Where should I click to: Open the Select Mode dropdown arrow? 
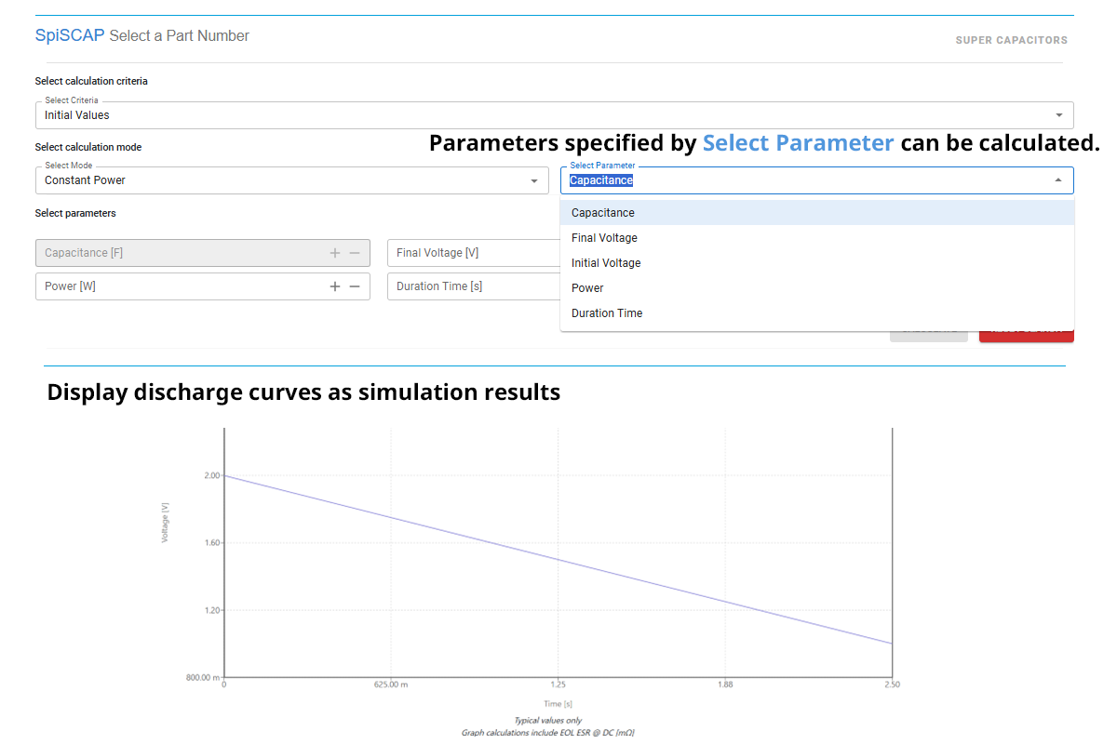tap(533, 180)
